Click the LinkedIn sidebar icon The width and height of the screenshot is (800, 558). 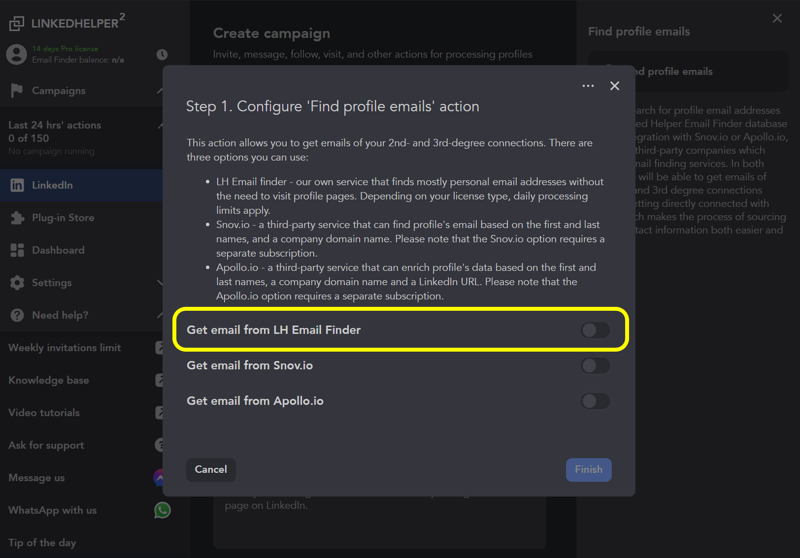tap(17, 185)
